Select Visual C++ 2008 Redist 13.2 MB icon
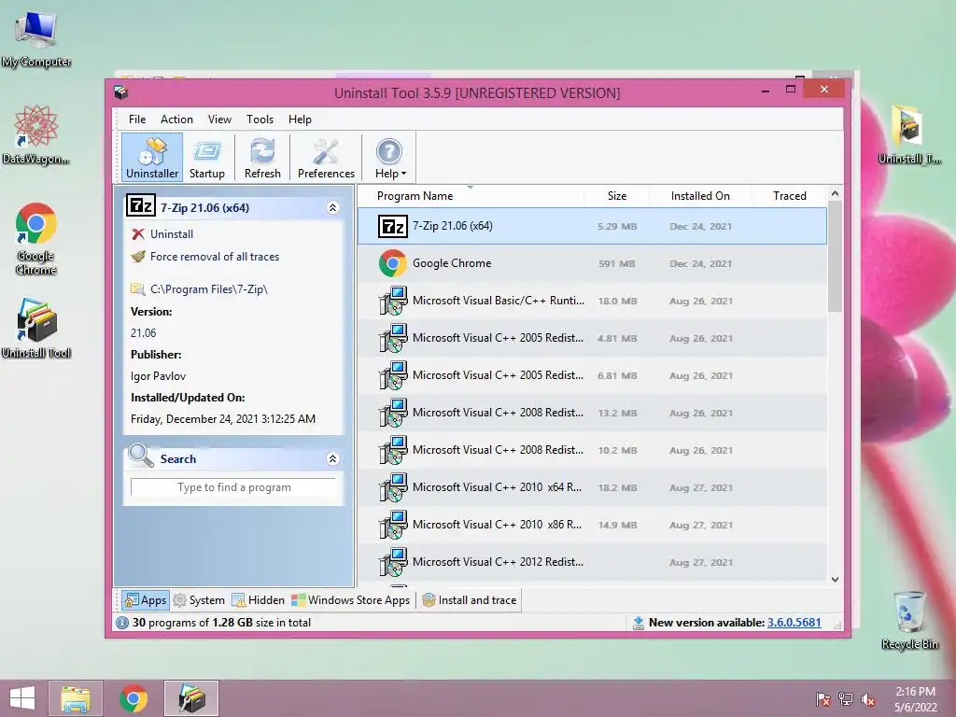Image resolution: width=956 pixels, height=717 pixels. [x=393, y=413]
